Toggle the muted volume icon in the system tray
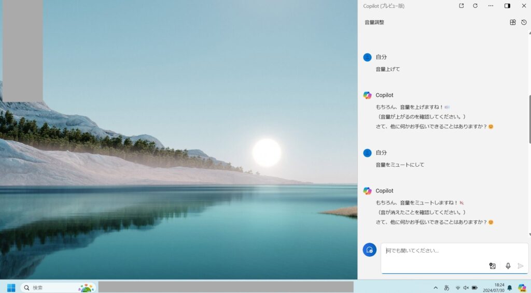This screenshot has width=531, height=293. (x=466, y=287)
